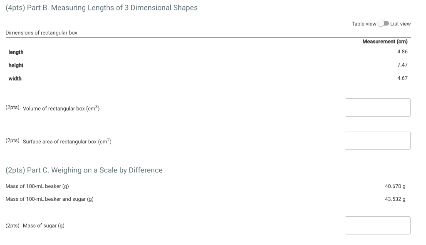
Task: Click the Dimensions of rectangular box label
Action: [x=41, y=32]
